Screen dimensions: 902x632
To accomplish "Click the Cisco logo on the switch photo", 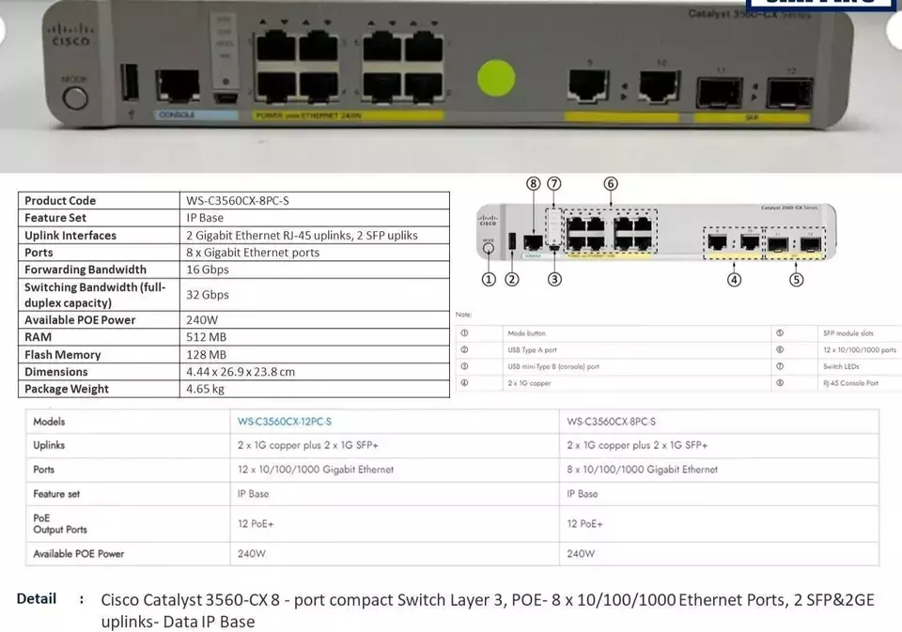I will point(69,36).
